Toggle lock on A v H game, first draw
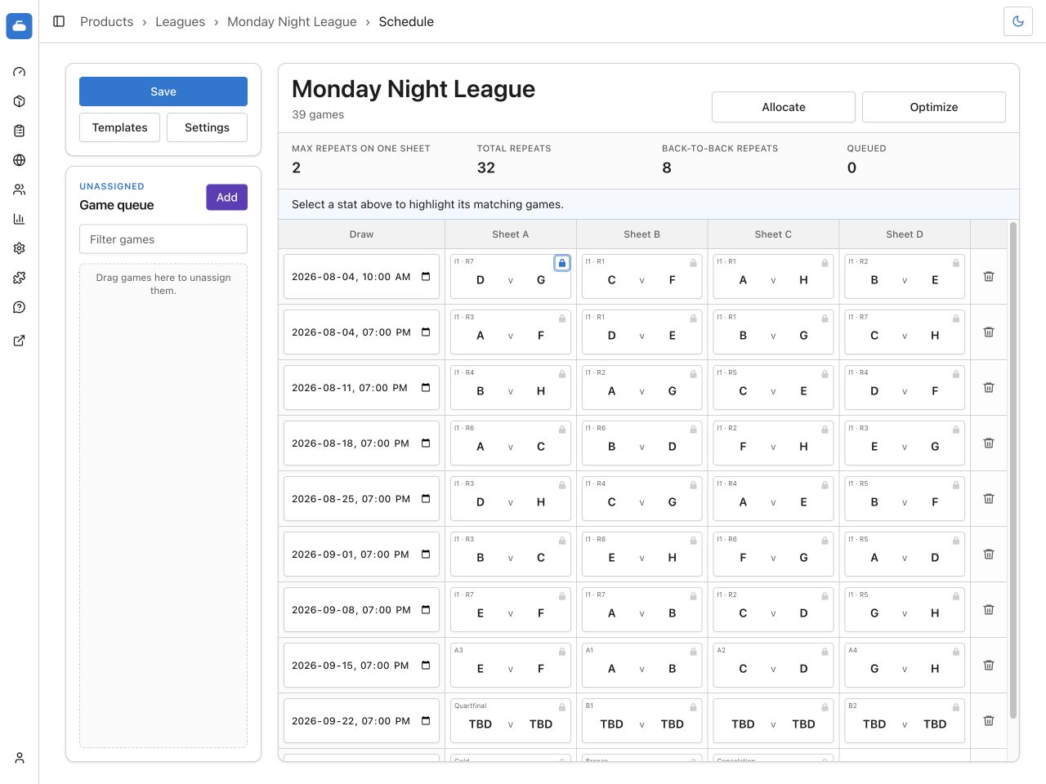The width and height of the screenshot is (1046, 784). (x=825, y=263)
